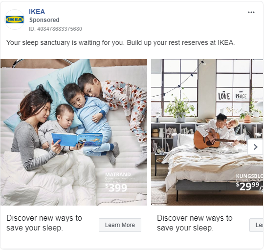Click the LOVE sign in the window
The height and width of the screenshot is (250, 264).
224,96
